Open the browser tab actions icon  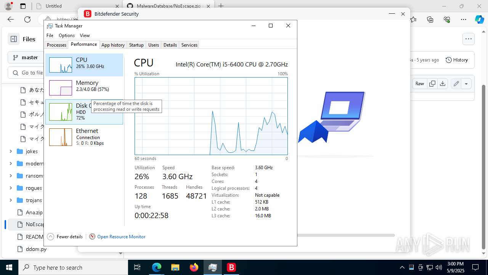pos(23,6)
